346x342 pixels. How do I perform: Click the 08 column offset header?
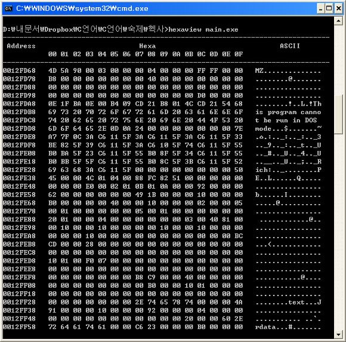point(152,54)
